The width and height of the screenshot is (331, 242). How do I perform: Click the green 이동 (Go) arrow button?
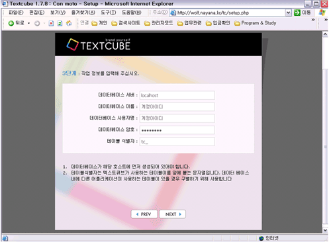[297, 13]
